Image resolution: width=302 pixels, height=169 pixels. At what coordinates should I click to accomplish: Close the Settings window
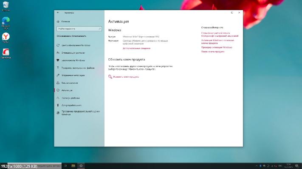click(x=239, y=13)
